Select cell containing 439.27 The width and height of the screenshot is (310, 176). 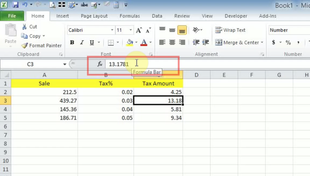(x=44, y=101)
